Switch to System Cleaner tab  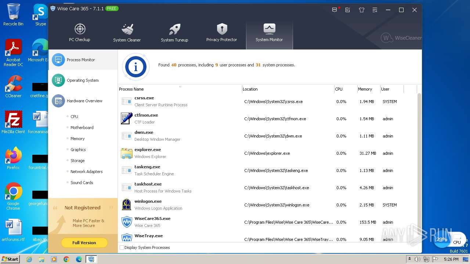pyautogui.click(x=127, y=33)
